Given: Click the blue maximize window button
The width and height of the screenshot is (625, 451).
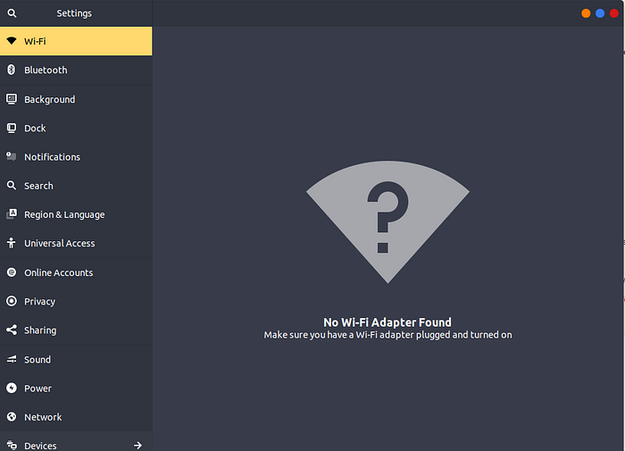Looking at the screenshot, I should coord(600,13).
